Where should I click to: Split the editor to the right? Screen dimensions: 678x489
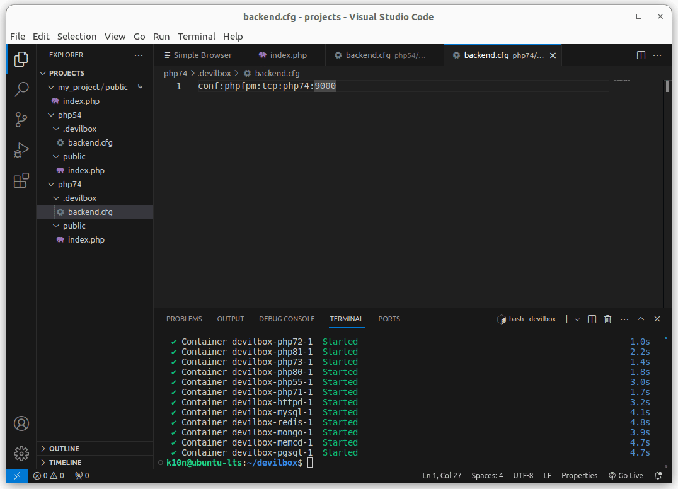[641, 55]
